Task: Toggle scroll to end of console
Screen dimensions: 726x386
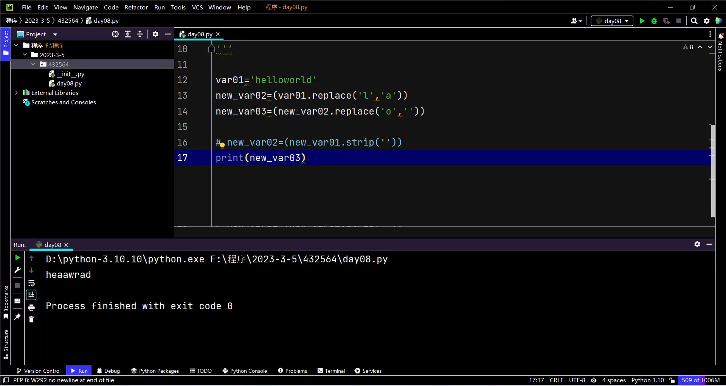Action: pyautogui.click(x=31, y=295)
